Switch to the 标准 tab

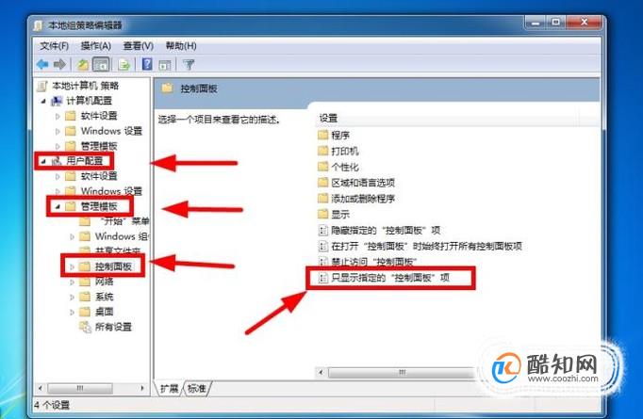tap(197, 388)
